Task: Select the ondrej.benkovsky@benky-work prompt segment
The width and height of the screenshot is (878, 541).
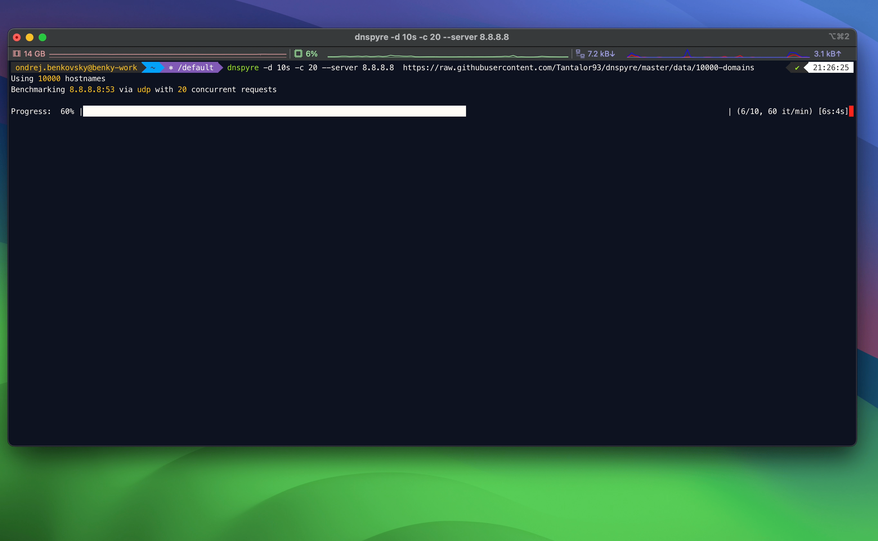Action: pos(76,67)
